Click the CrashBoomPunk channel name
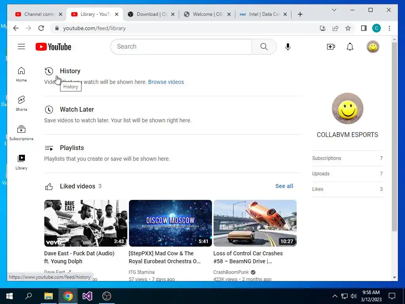 click(231, 272)
